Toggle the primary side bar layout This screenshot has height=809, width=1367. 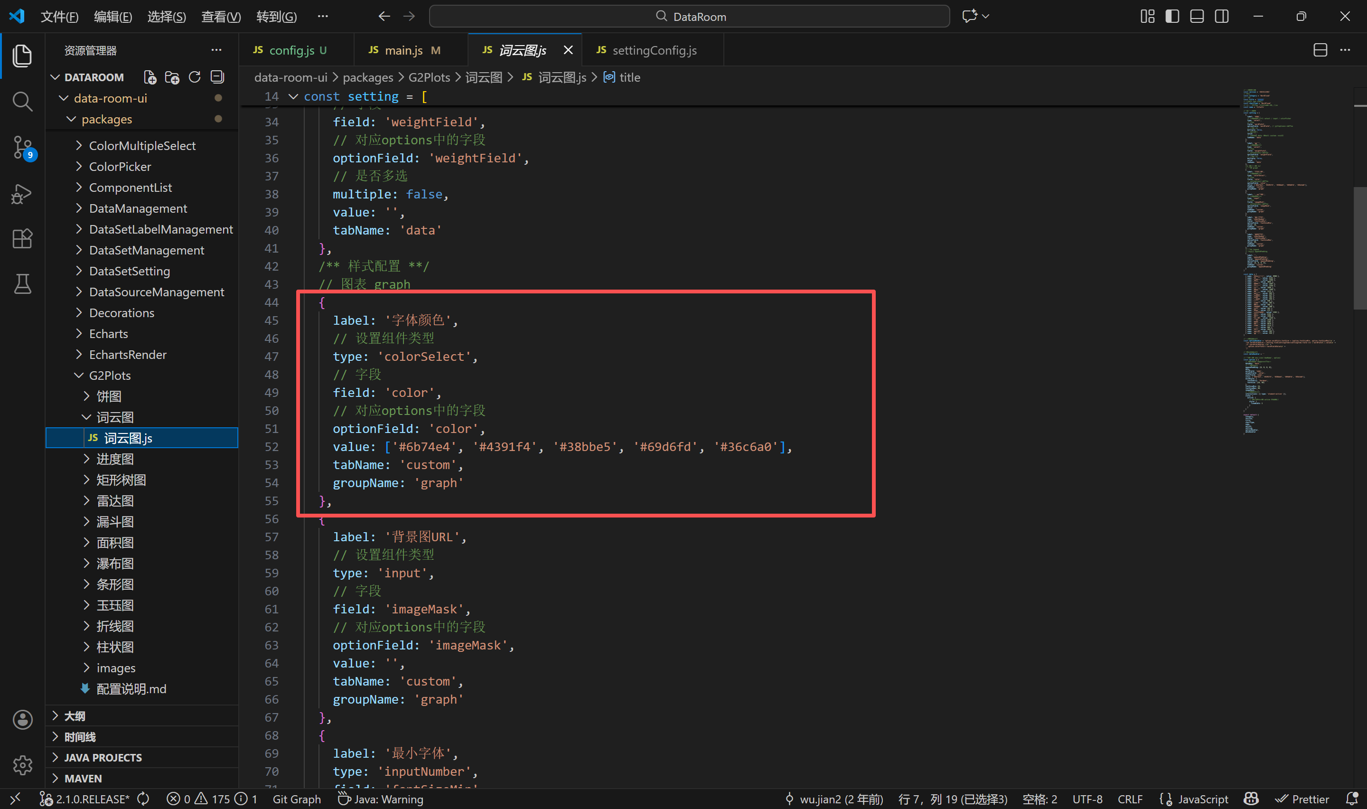1172,16
